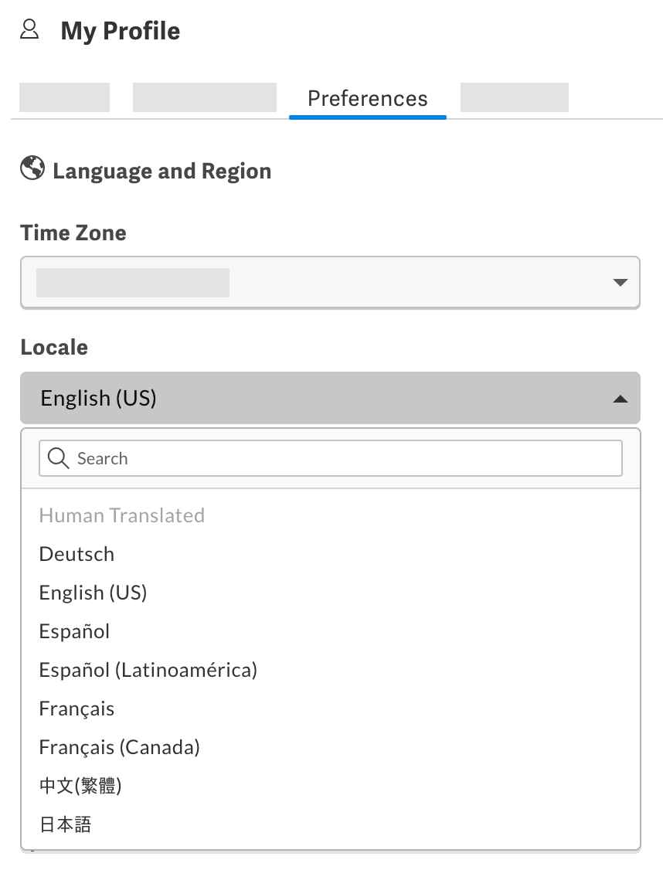
Task: Switch to the Preferences tab
Action: pos(367,98)
